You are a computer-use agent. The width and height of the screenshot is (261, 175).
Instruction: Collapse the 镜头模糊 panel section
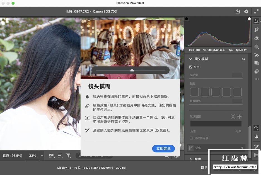click(191, 59)
